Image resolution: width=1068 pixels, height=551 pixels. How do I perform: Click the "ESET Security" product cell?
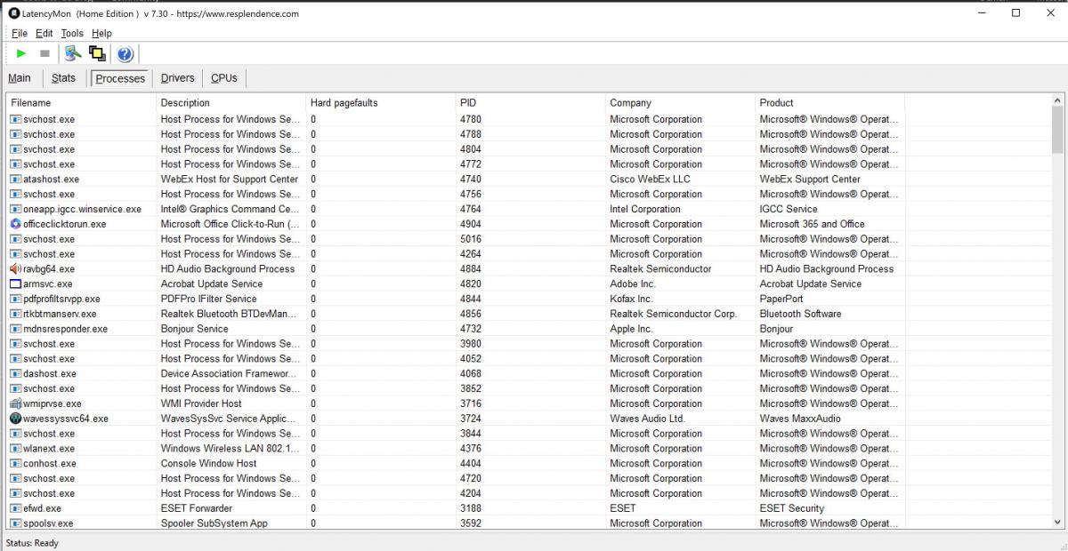click(x=791, y=508)
